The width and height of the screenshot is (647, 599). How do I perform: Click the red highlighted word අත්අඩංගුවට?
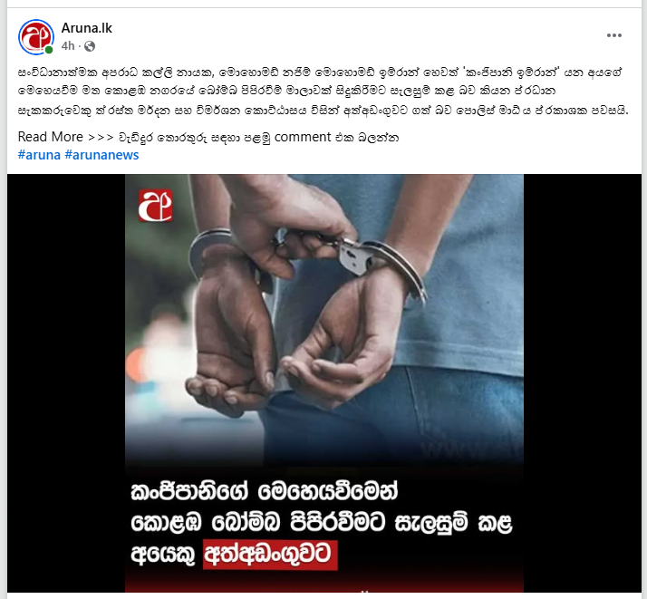coord(270,555)
